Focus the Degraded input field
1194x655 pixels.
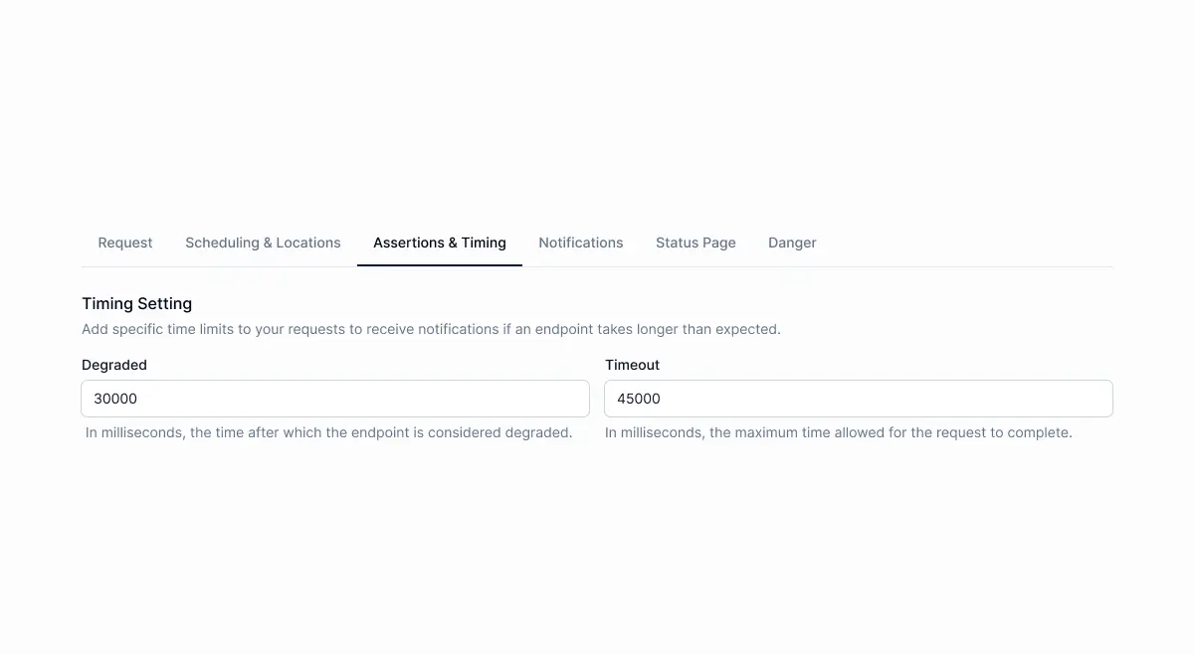click(335, 399)
